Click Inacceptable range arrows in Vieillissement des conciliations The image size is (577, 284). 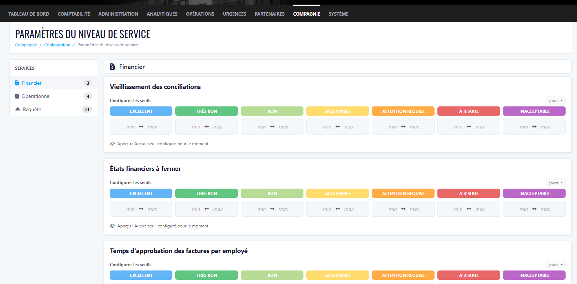click(x=534, y=127)
